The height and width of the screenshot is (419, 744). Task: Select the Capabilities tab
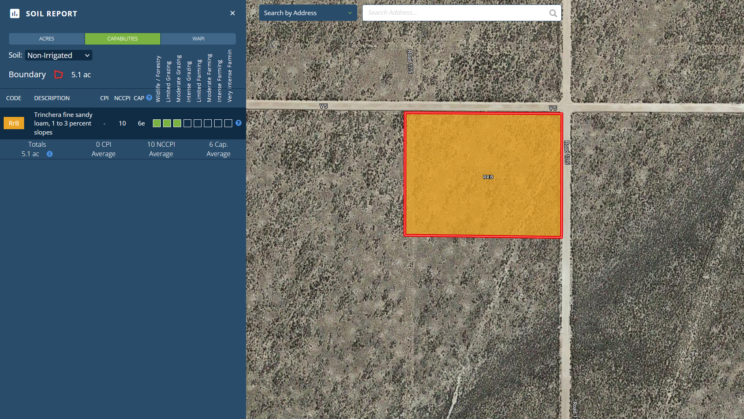click(x=122, y=39)
